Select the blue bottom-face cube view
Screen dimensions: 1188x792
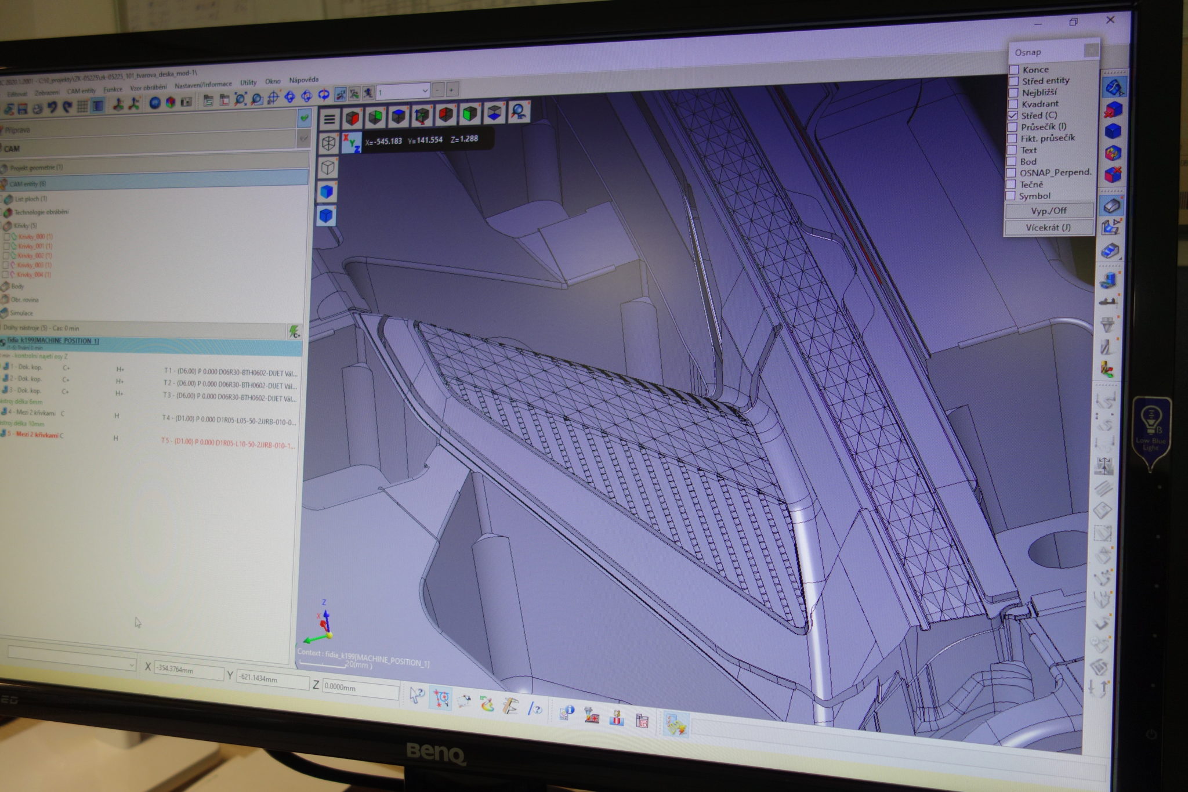point(494,113)
